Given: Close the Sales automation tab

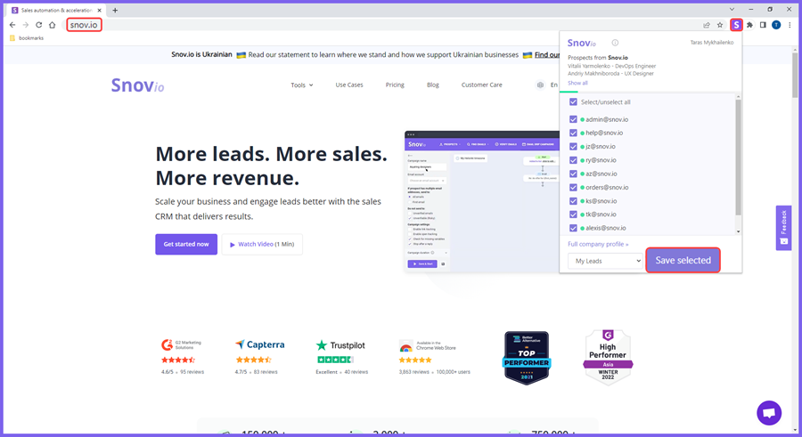Looking at the screenshot, I should tap(99, 10).
